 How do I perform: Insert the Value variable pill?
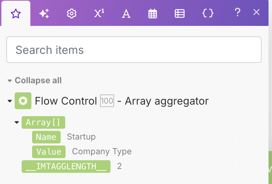point(49,151)
